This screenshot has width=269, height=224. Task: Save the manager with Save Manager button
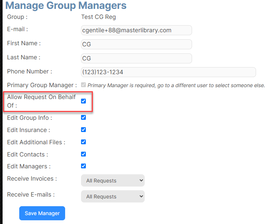coord(42,213)
